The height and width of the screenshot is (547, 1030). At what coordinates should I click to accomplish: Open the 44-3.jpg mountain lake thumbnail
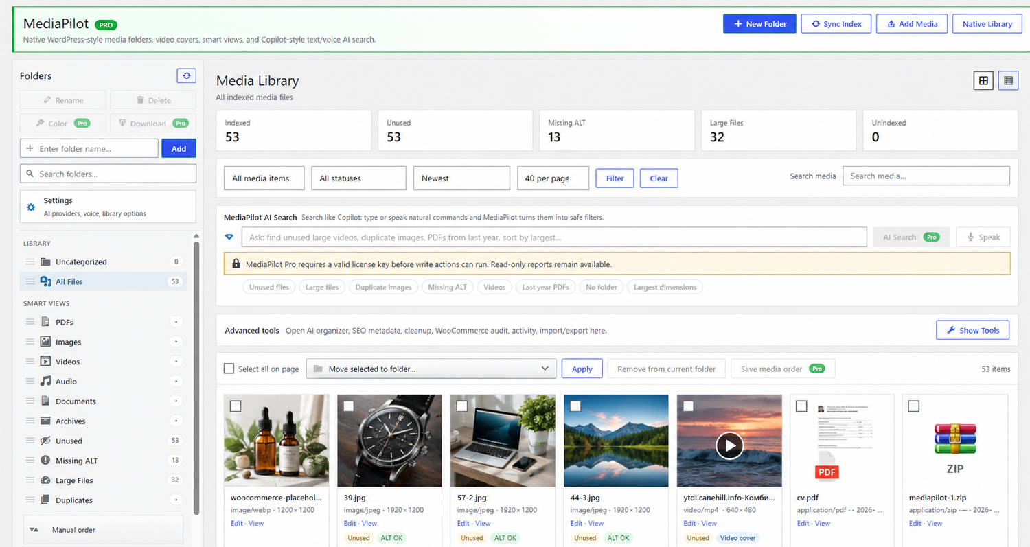[616, 441]
